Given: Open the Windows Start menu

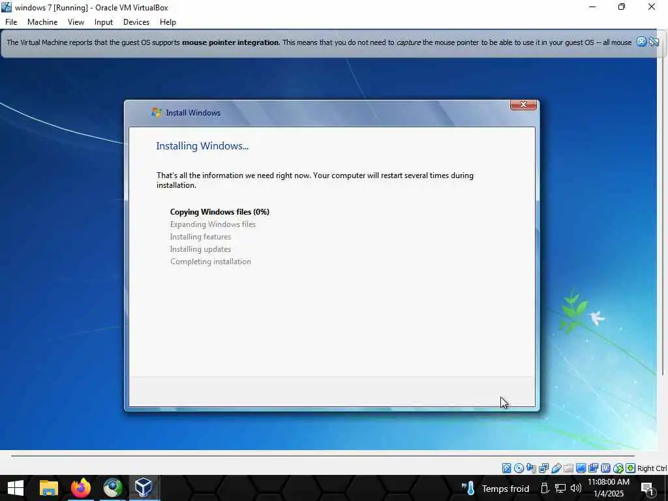Looking at the screenshot, I should [16, 488].
